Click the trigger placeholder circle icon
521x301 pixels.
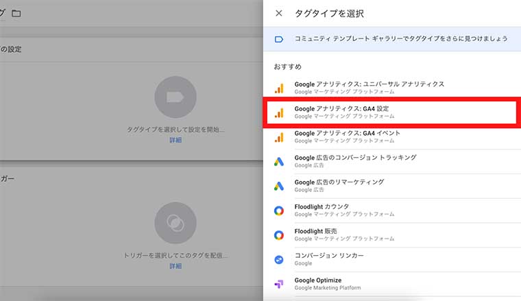pos(175,223)
